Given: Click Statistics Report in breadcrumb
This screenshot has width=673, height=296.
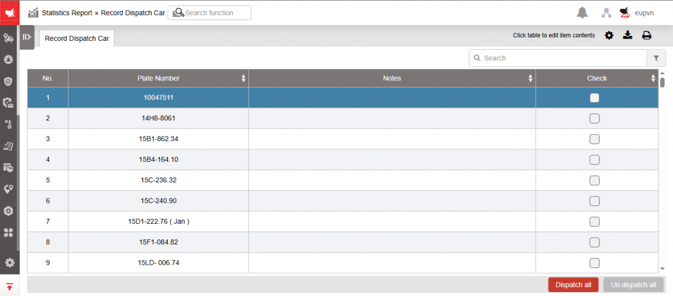Looking at the screenshot, I should point(67,12).
